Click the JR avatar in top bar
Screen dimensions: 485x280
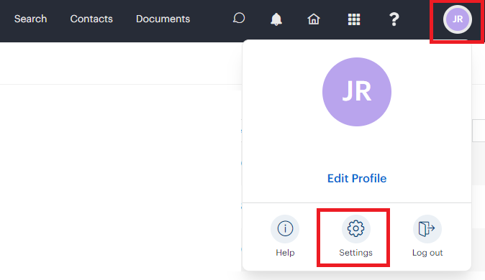point(458,19)
